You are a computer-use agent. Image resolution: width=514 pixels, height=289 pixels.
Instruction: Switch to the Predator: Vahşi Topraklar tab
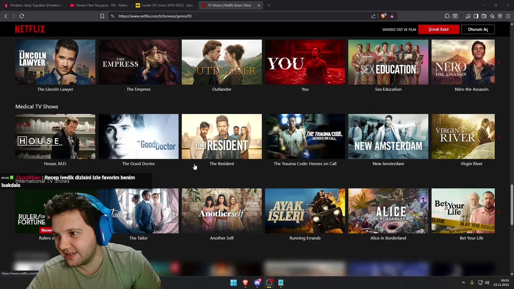[x=34, y=5]
